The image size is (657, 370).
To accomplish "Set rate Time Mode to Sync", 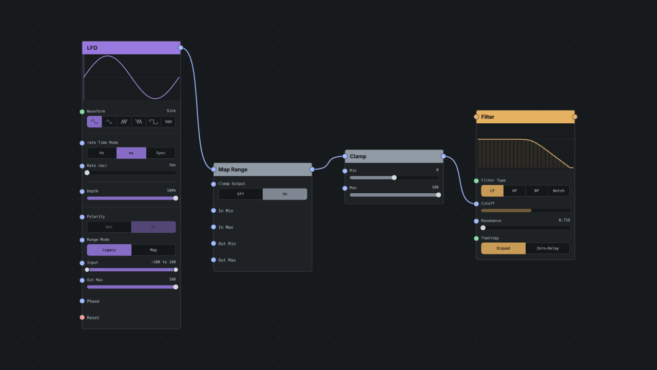I will (161, 153).
